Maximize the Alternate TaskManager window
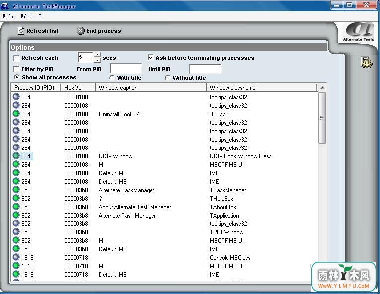 (349, 5)
